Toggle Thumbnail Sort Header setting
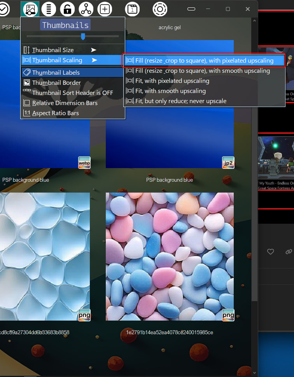 pyautogui.click(x=72, y=93)
